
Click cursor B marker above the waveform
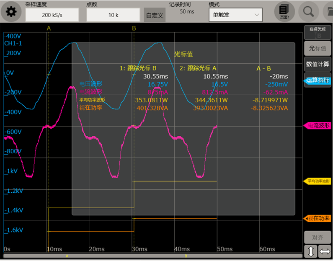tap(134, 28)
